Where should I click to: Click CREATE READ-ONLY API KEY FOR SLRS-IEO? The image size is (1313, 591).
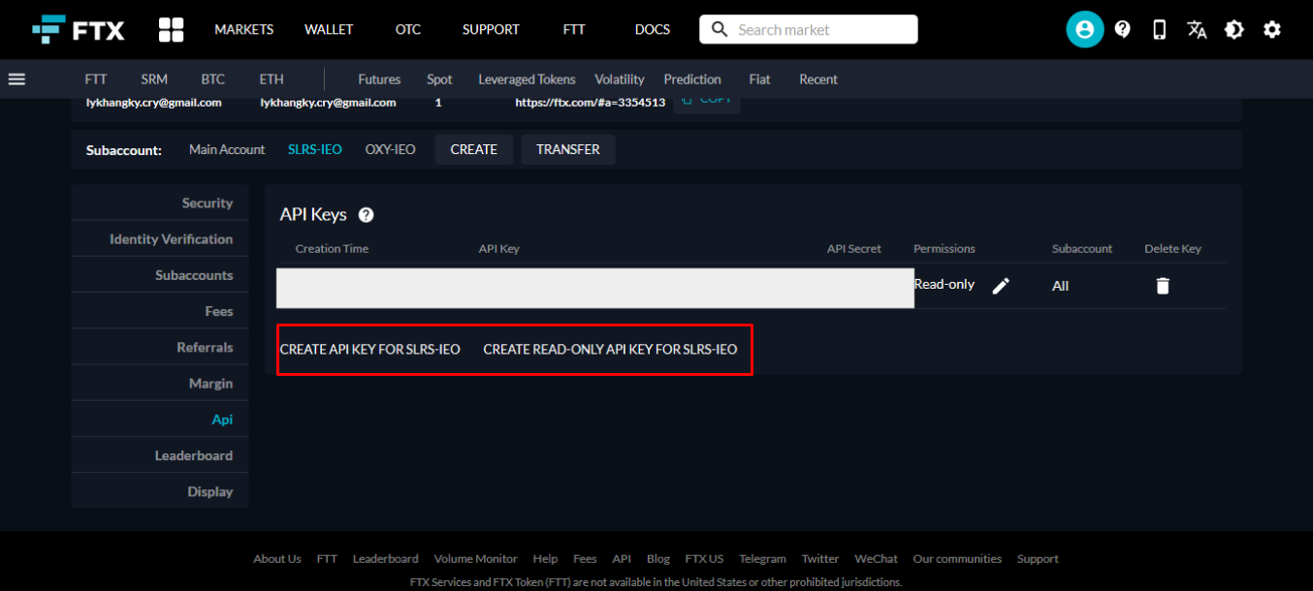pos(610,349)
